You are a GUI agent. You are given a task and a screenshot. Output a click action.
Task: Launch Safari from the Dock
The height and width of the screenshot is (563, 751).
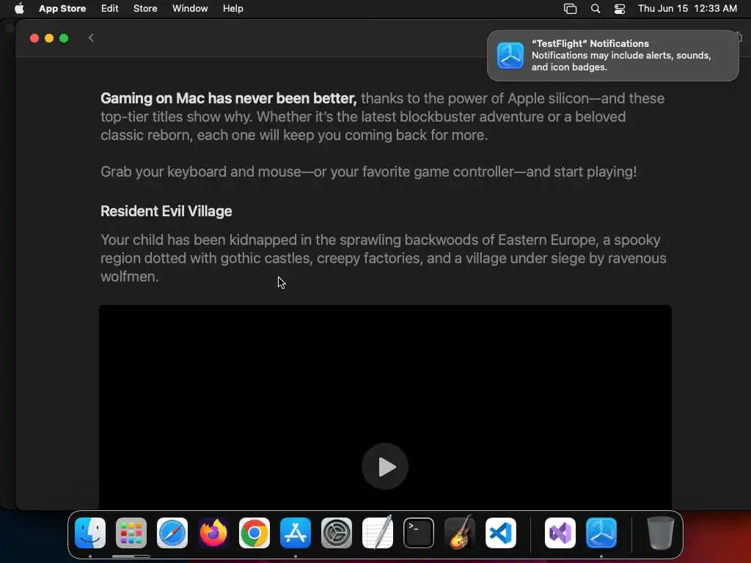(172, 533)
